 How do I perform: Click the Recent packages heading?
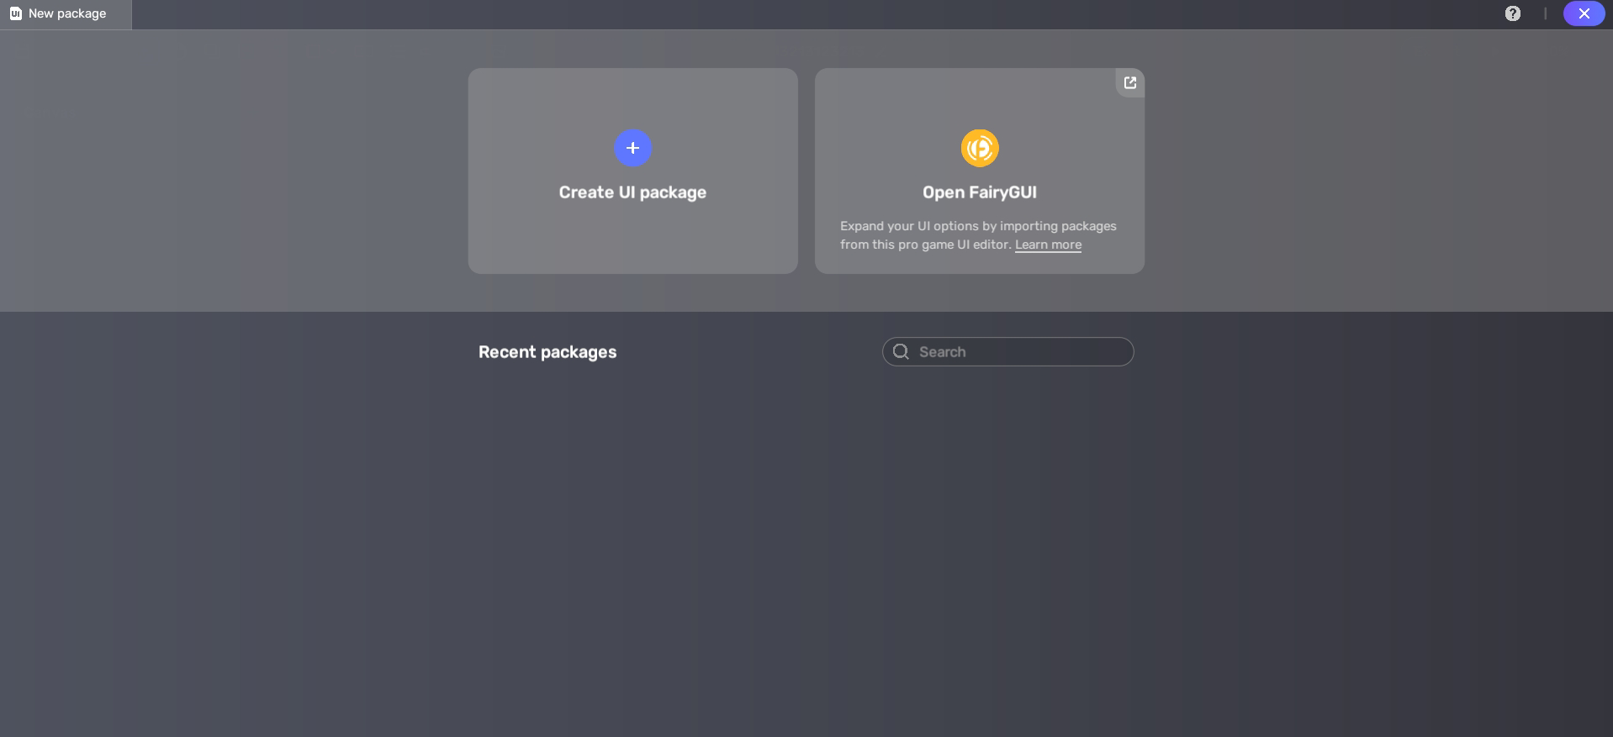(x=547, y=352)
